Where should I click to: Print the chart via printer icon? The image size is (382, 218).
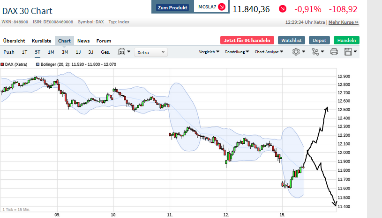334,52
